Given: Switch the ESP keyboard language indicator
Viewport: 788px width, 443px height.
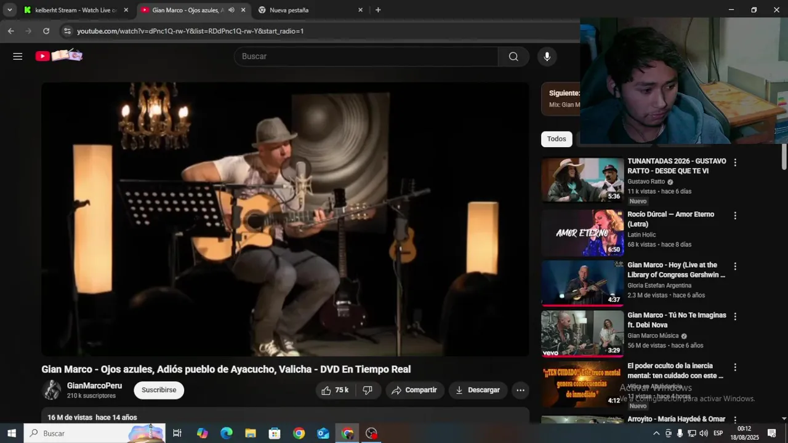Looking at the screenshot, I should (x=718, y=433).
